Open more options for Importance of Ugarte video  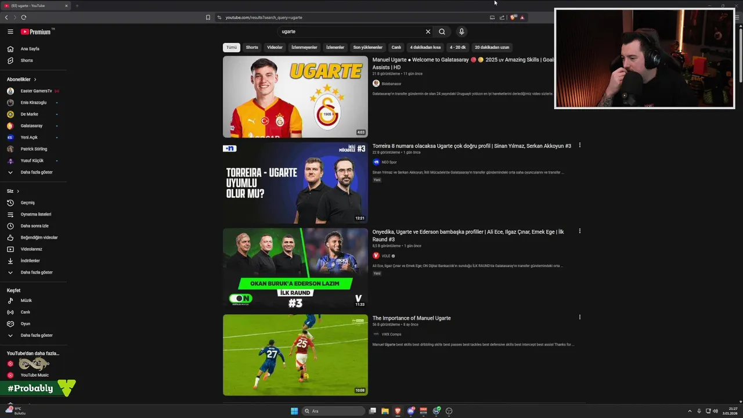579,317
